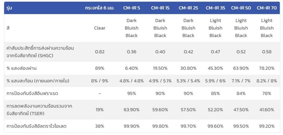Screen dimensions: 283x135
Task: Click the รุ่น header cell
Action: pyautogui.click(x=10, y=8)
